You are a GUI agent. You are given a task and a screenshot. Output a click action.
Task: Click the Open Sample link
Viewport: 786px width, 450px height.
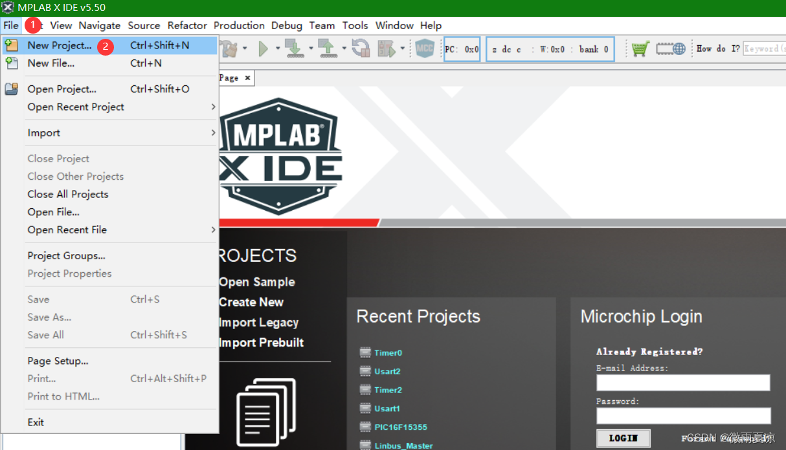point(257,282)
